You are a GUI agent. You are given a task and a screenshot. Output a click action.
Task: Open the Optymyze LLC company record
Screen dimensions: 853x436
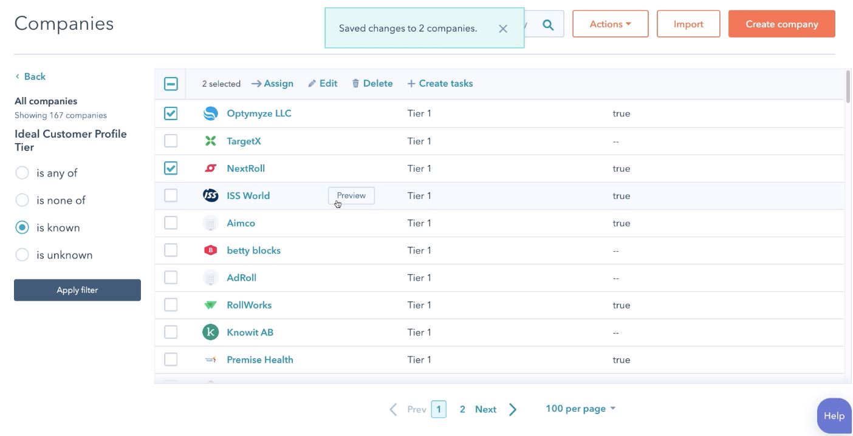[259, 113]
